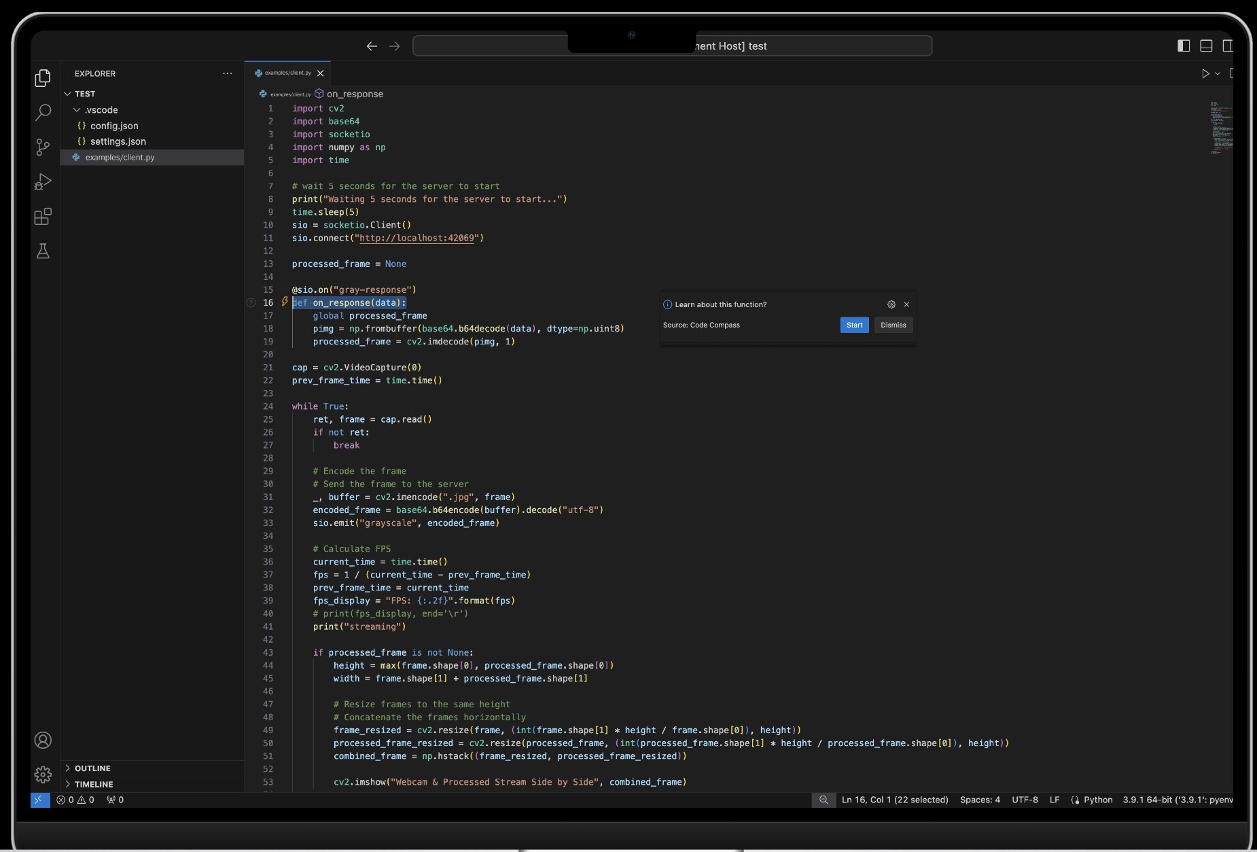1257x852 pixels.
Task: Click the ports forwarded indicator in status bar
Action: [x=115, y=800]
